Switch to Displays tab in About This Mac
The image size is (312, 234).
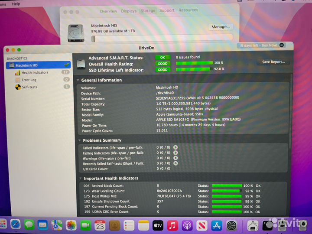click(x=129, y=11)
